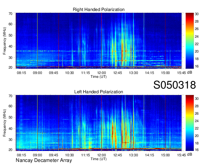This screenshot has width=202, height=164.
Task: Click the "Right Handed Polarization" plot title
Action: [x=99, y=10]
